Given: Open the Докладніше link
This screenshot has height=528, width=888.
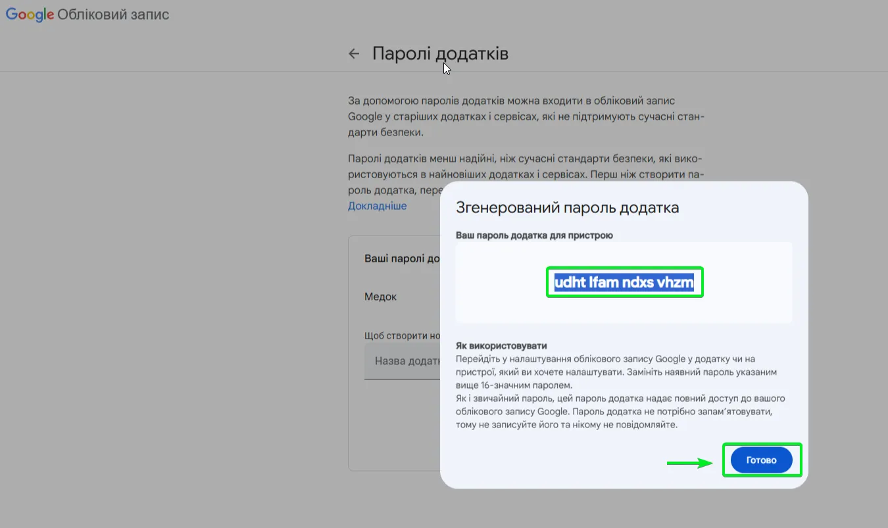Looking at the screenshot, I should point(377,206).
